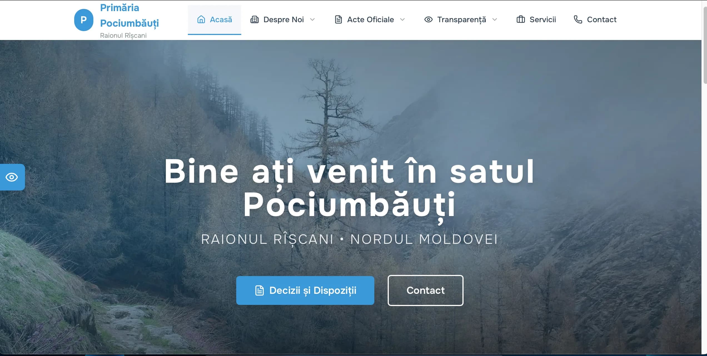Click the eye icon beside Transparență
This screenshot has height=356, width=707.
[428, 19]
